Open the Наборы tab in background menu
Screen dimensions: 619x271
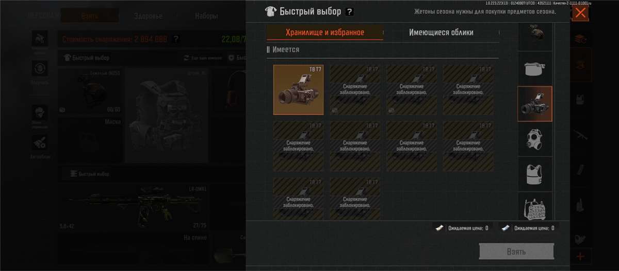point(206,15)
